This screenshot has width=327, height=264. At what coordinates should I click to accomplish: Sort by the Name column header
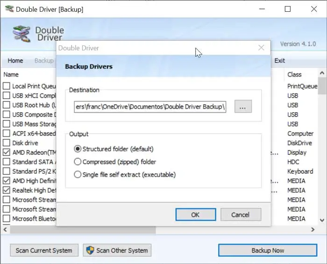pyautogui.click(x=11, y=74)
